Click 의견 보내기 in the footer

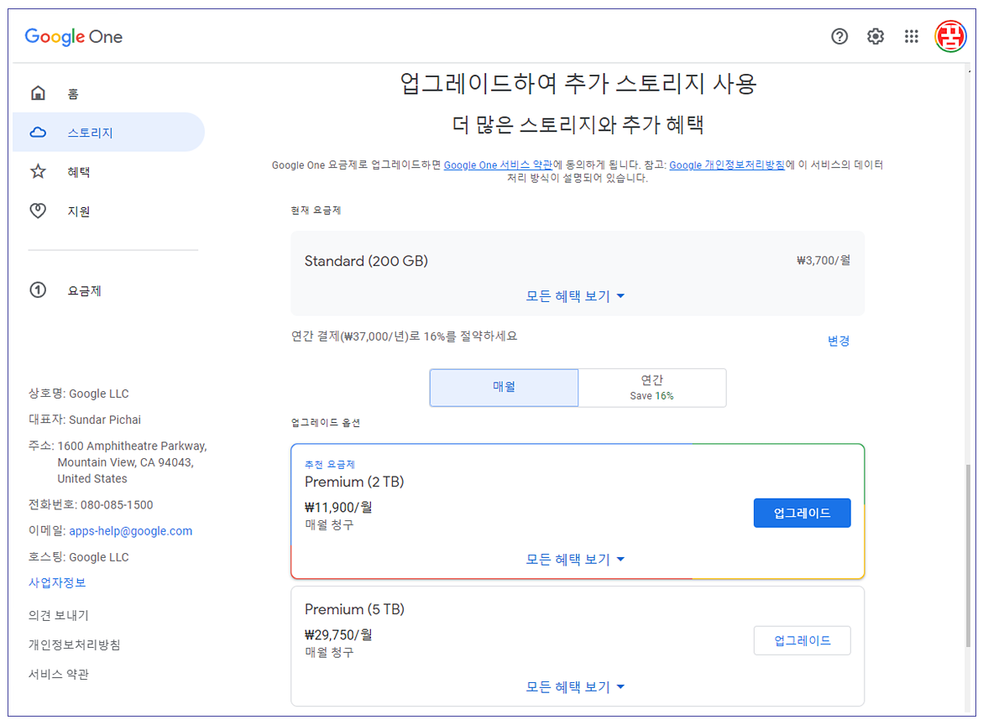pos(58,615)
